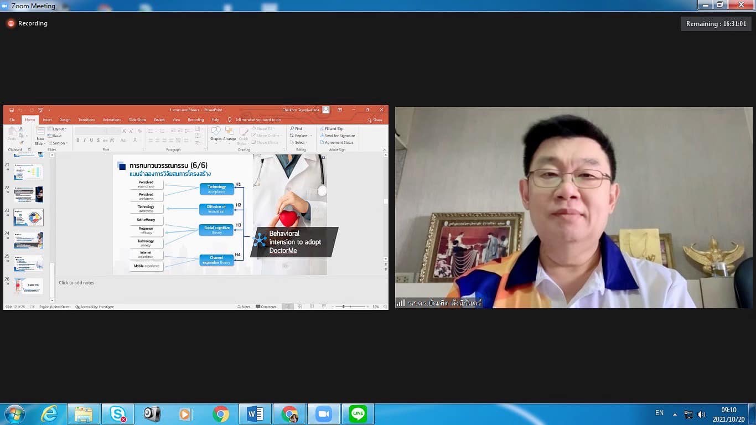Toggle Bold formatting in Font group
The width and height of the screenshot is (756, 425).
click(77, 141)
